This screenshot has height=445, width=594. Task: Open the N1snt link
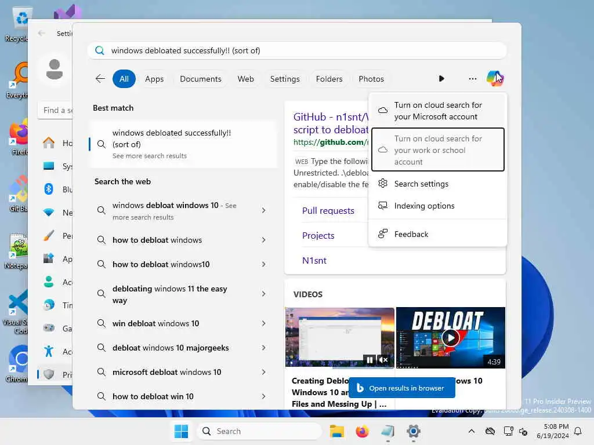coord(314,260)
